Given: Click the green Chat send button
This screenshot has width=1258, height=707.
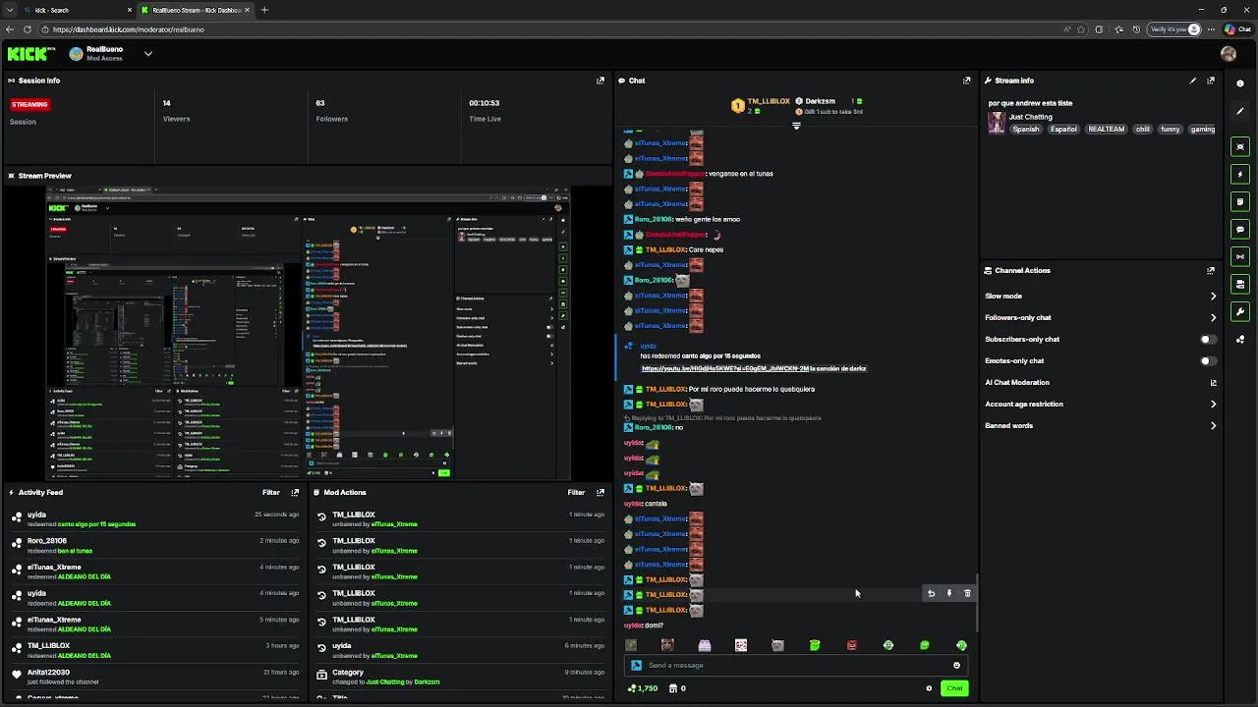Looking at the screenshot, I should [954, 688].
